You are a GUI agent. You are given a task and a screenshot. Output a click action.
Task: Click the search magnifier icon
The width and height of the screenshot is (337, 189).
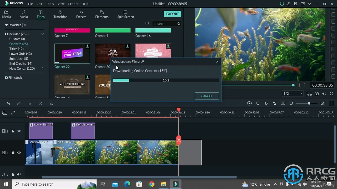pos(179,24)
